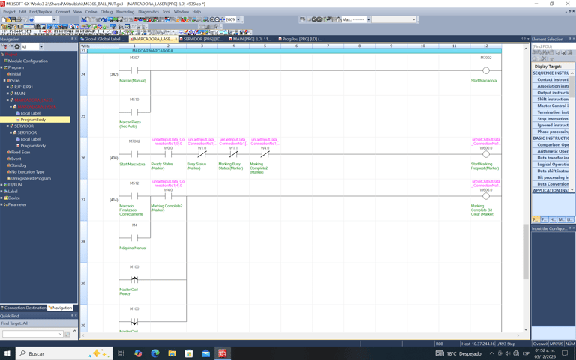
Task: Select W606.0 Marking Complete Bit Clear coil
Action: (x=486, y=196)
